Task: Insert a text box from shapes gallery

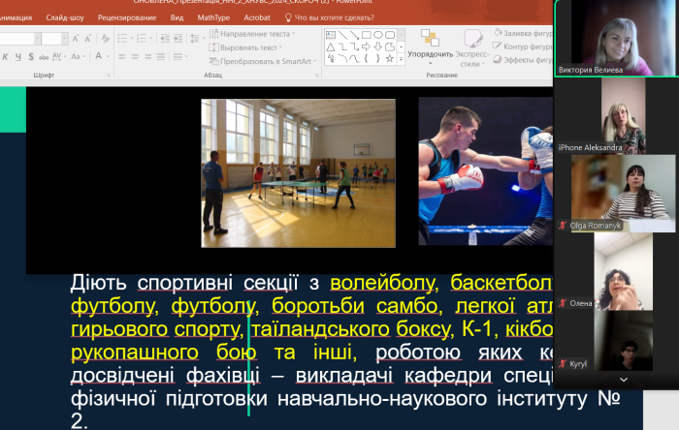Action: point(331,36)
